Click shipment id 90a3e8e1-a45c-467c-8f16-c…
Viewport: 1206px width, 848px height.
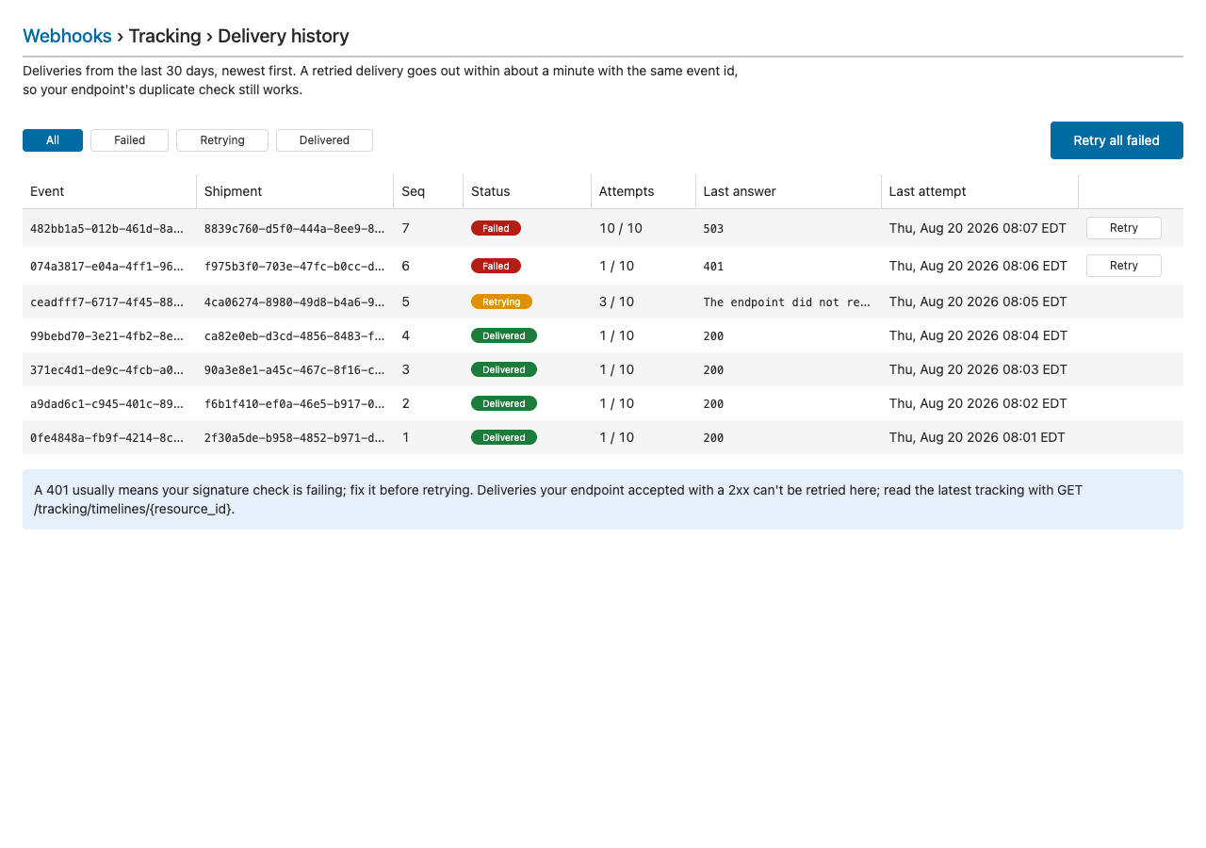(295, 369)
